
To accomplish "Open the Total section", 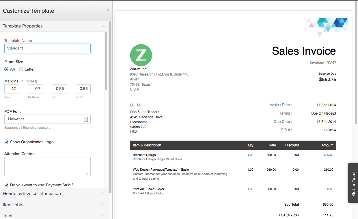I will [54, 216].
